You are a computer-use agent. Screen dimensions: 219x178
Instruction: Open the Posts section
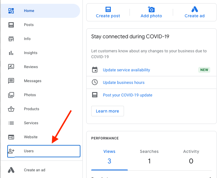[x=40, y=25]
